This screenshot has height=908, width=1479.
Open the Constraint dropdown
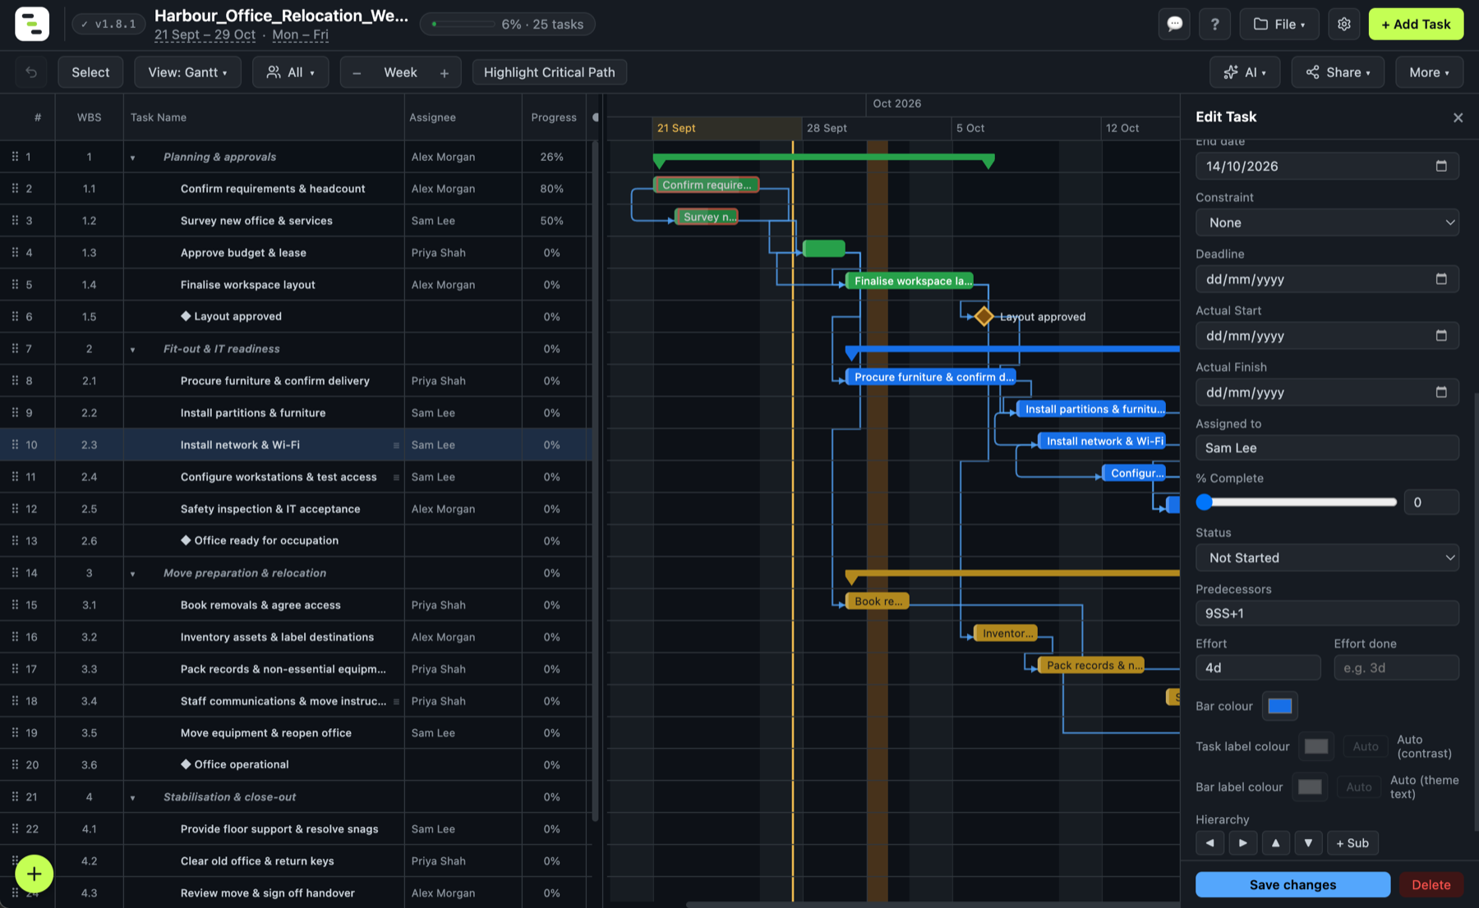click(x=1327, y=222)
